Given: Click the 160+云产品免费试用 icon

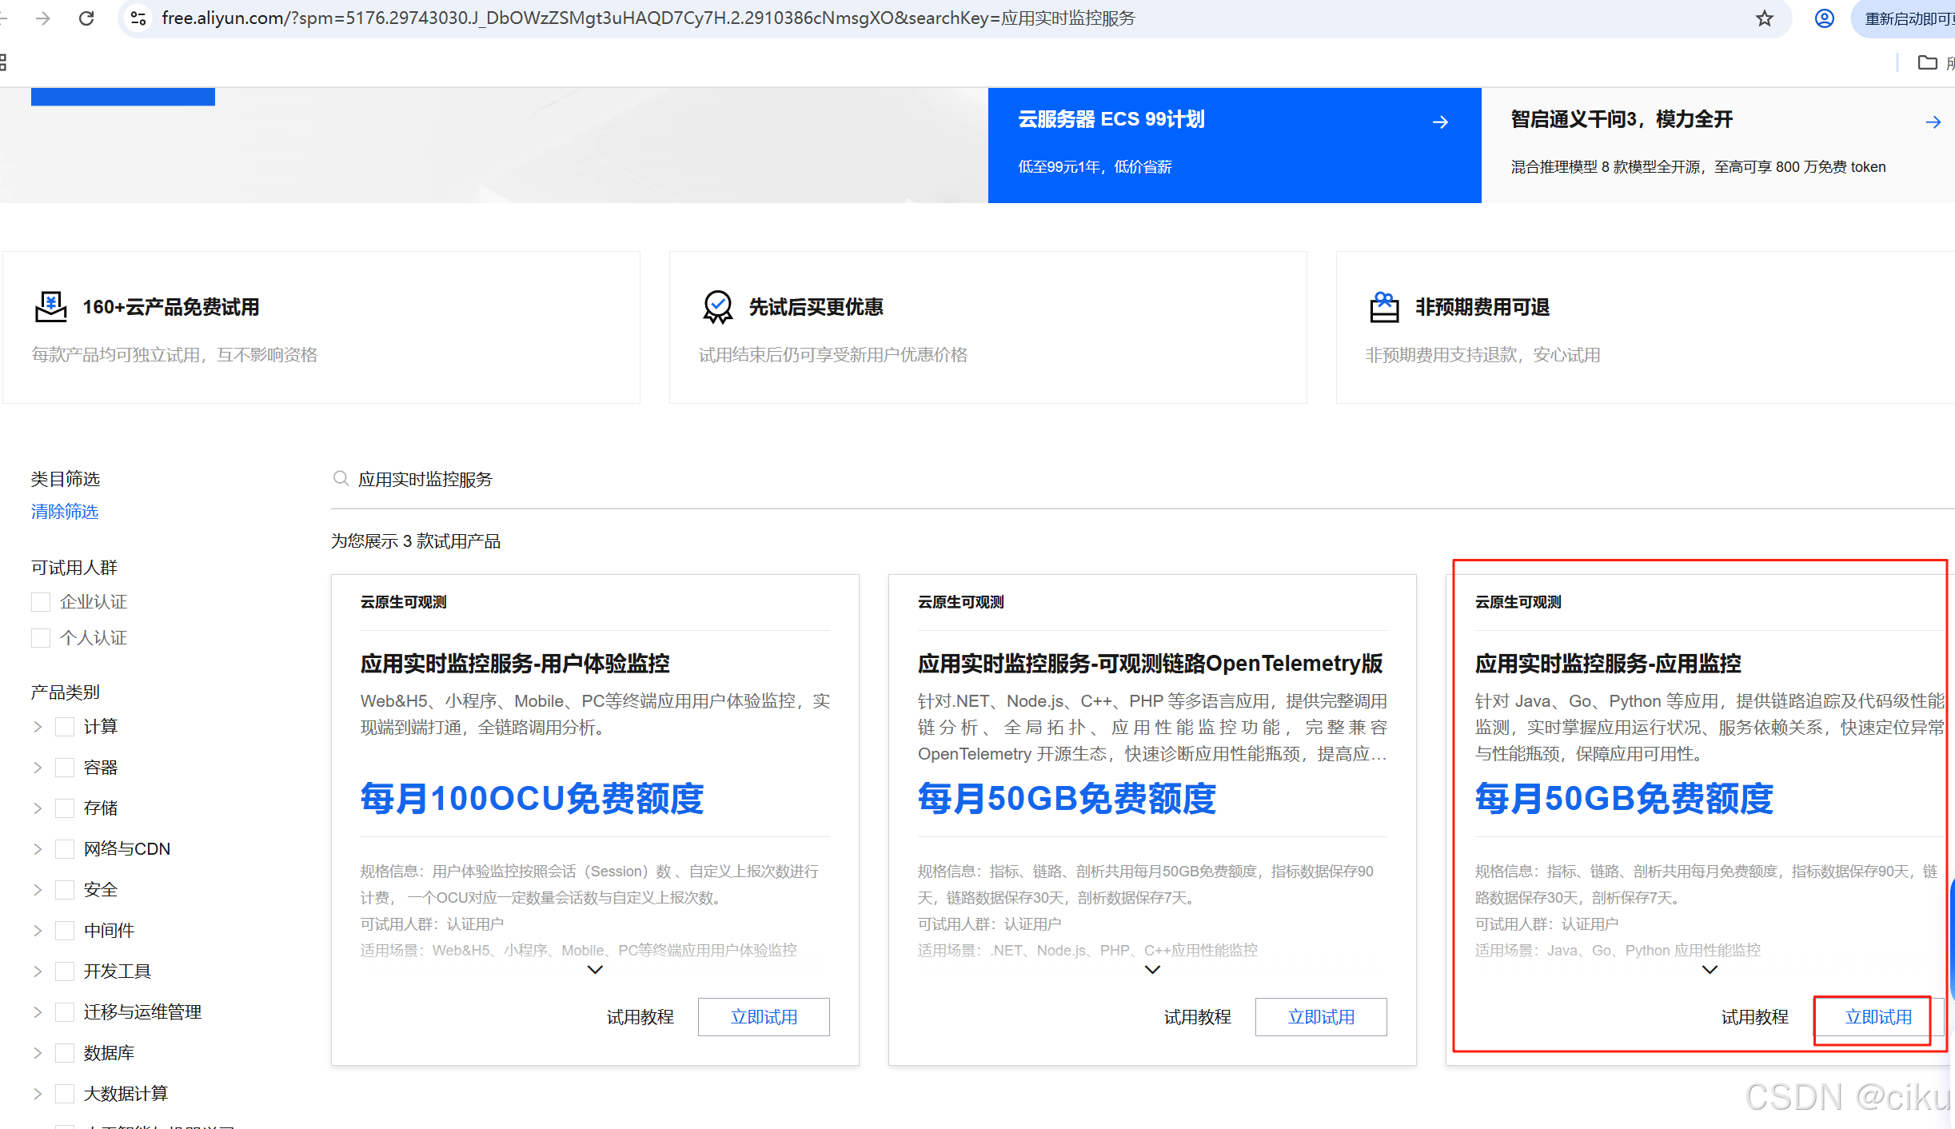Looking at the screenshot, I should click(51, 307).
